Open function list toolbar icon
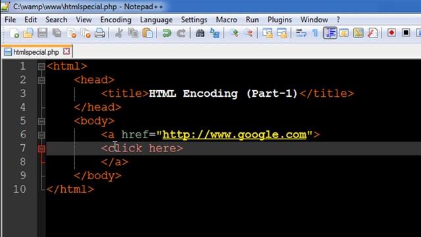The width and height of the screenshot is (421, 237). [x=373, y=33]
